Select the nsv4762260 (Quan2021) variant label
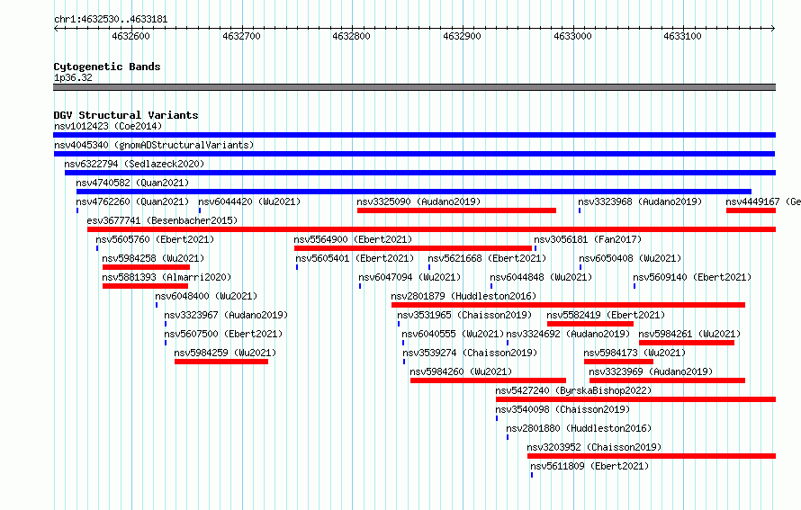The width and height of the screenshot is (801, 510). (132, 201)
